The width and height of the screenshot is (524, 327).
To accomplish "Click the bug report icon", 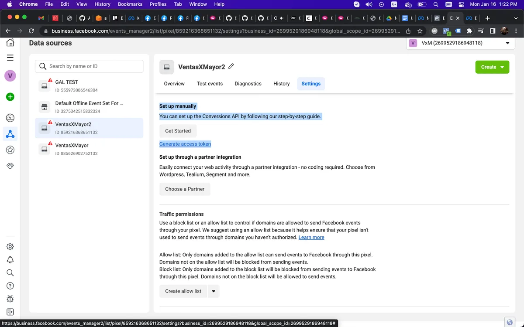I will click(10, 299).
